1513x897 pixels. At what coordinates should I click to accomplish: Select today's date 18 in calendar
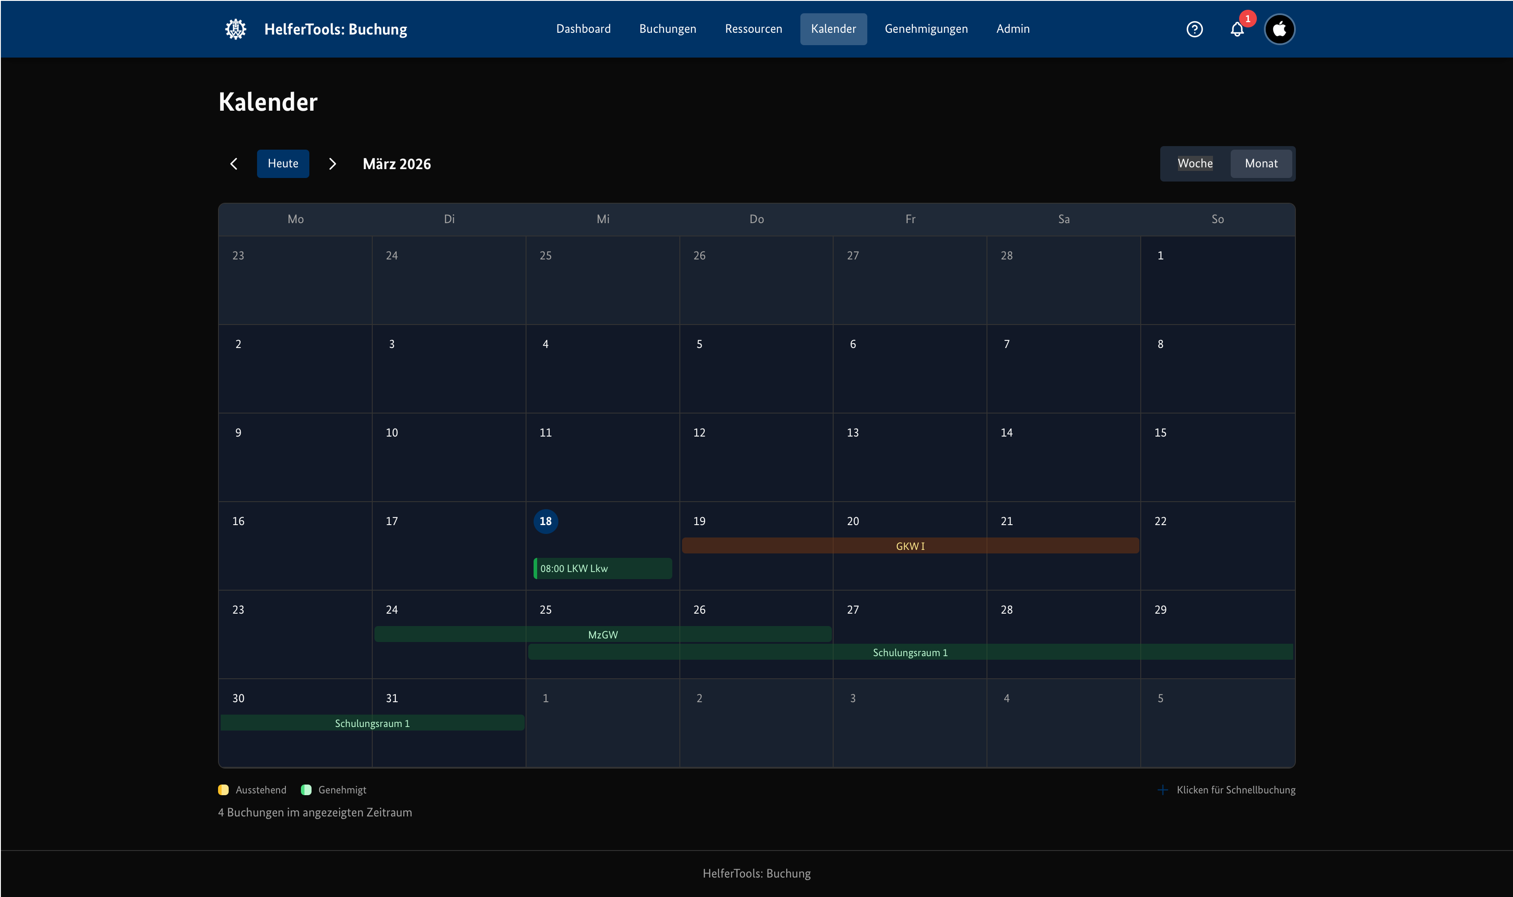pyautogui.click(x=545, y=521)
